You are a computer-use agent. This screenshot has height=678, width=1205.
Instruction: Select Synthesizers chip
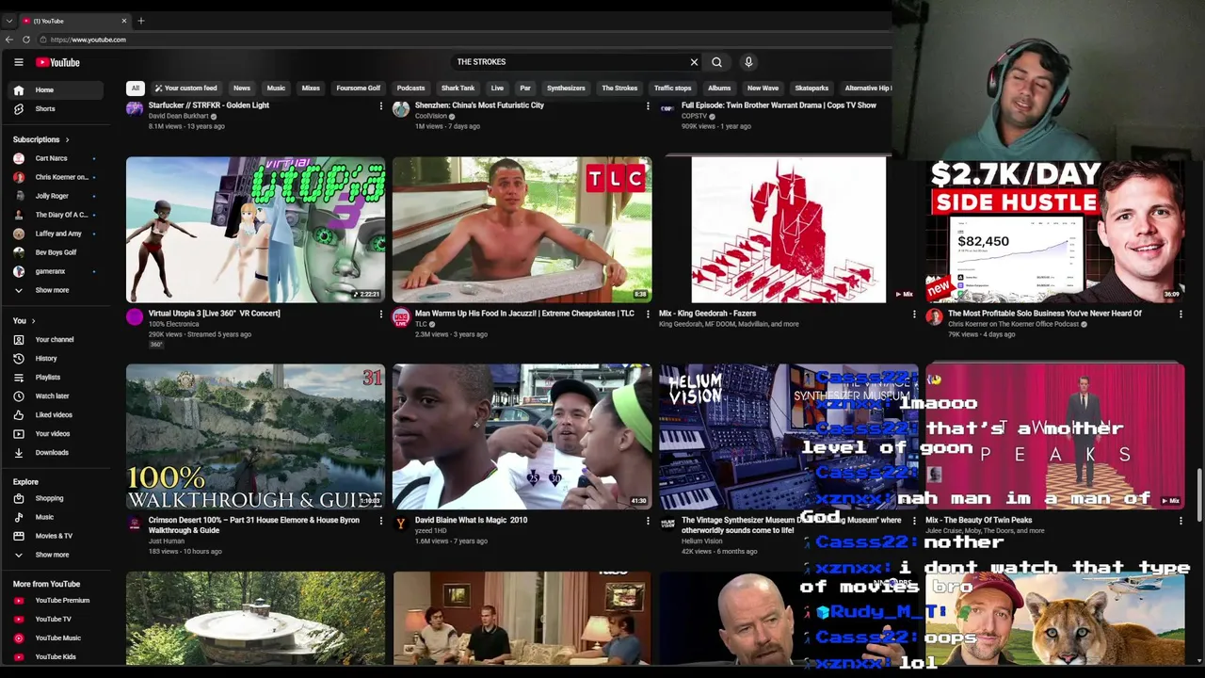coord(566,89)
